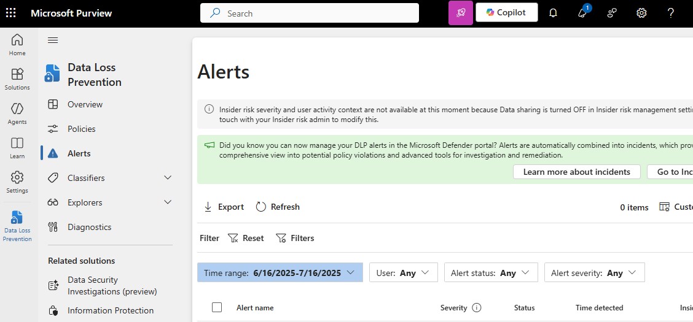Sort by Alert name column
The width and height of the screenshot is (693, 322).
point(255,308)
